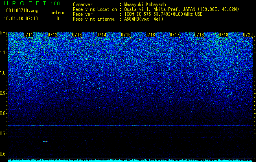Click the 0.9 kHz axis label
The width and height of the screenshot is (256, 162).
[4, 93]
